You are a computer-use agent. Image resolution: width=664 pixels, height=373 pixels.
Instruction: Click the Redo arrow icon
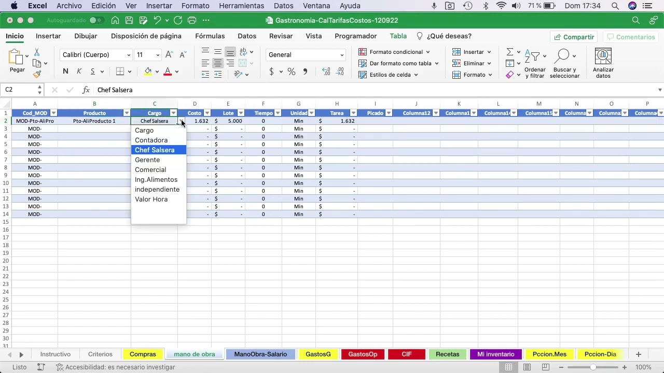pyautogui.click(x=178, y=20)
